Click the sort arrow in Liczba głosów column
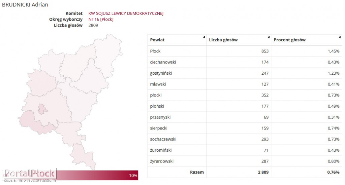This screenshot has height=185, width=345. (269, 37)
